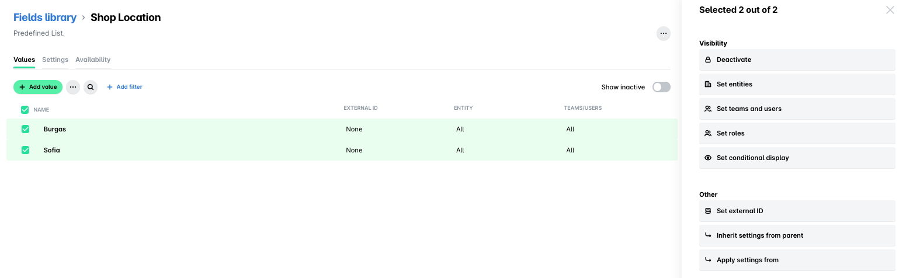The height and width of the screenshot is (278, 906).
Task: Click External ID None in Sofia row
Action: (x=354, y=150)
